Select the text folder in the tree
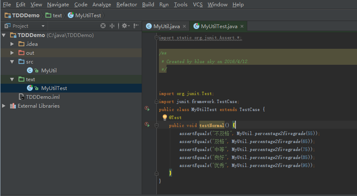The image size is (357, 196). click(x=71, y=79)
